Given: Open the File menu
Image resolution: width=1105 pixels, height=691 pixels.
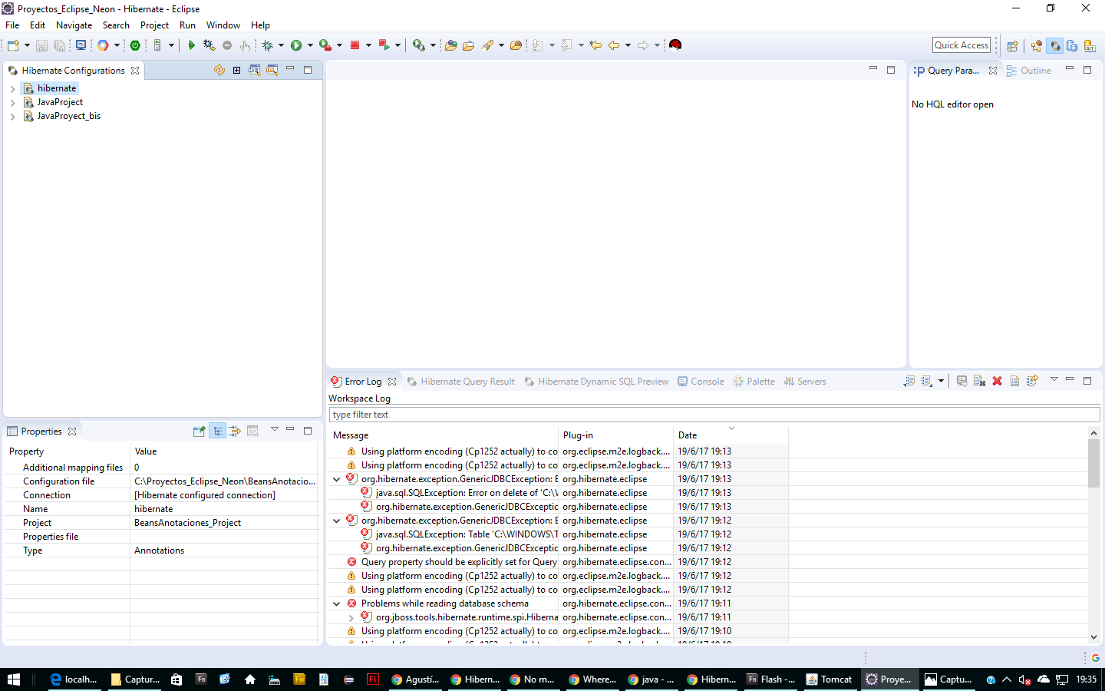Looking at the screenshot, I should [x=12, y=25].
